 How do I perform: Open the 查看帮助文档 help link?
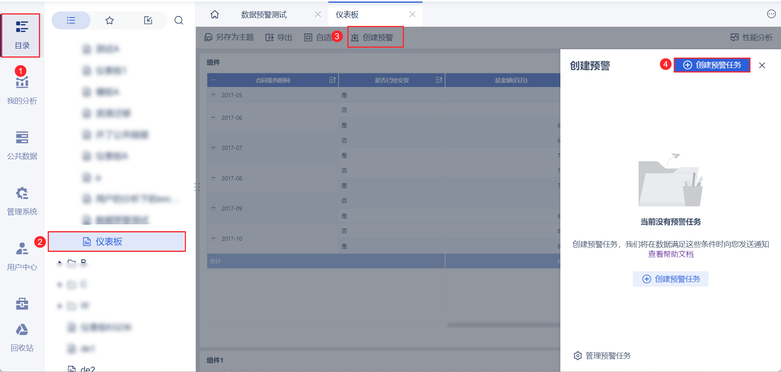coord(671,254)
